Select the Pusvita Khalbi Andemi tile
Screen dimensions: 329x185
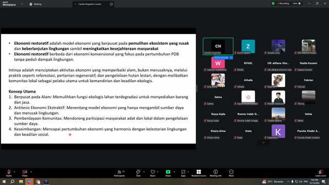point(308,132)
